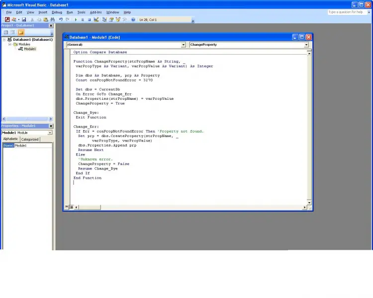Click the Type a question for help box
This screenshot has width=373, height=298.
347,12
